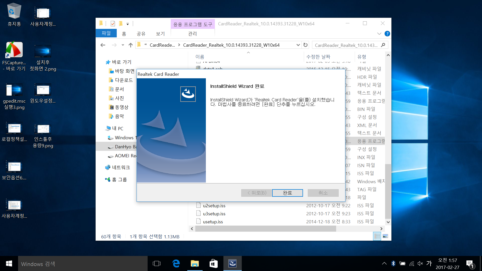This screenshot has width=482, height=271.
Task: Click the vertical scrollbar down arrow
Action: 388,222
